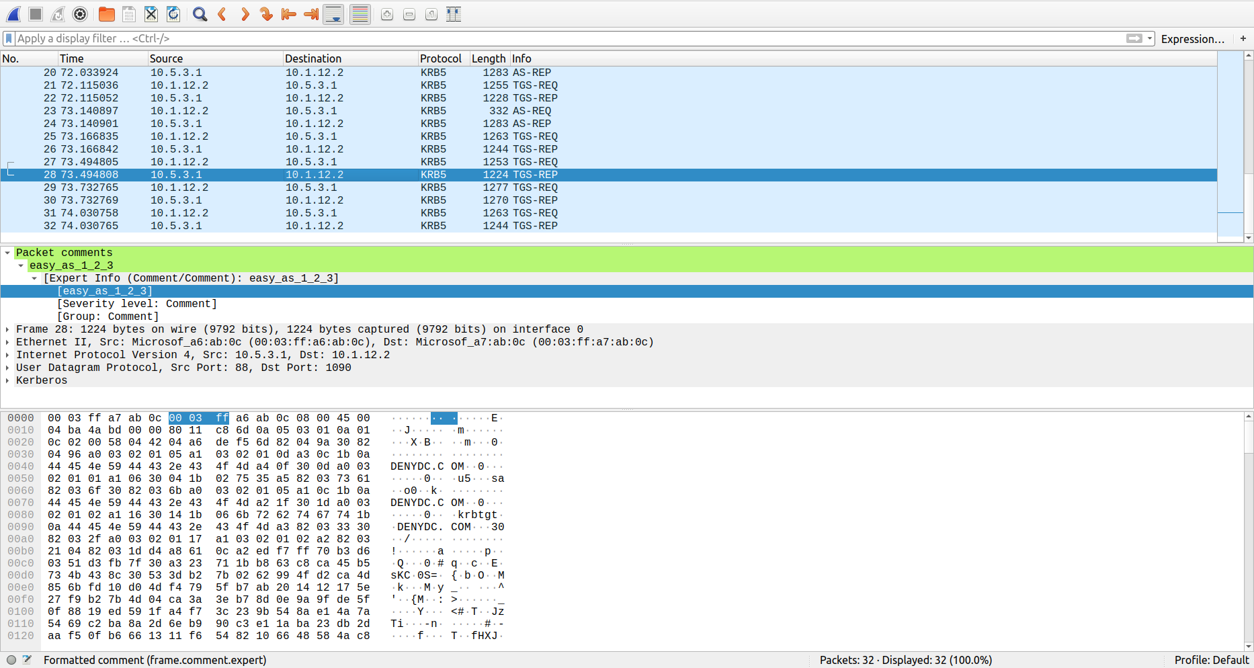
Task: Go to next packet arrow
Action: coord(245,14)
